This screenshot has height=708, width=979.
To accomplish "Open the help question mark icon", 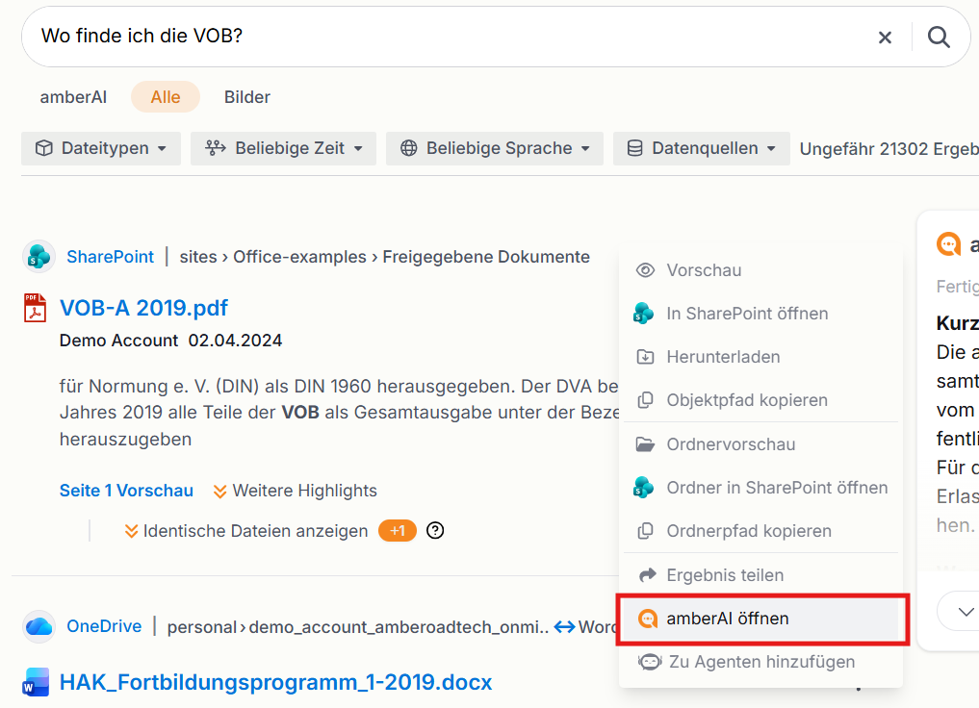I will [435, 531].
